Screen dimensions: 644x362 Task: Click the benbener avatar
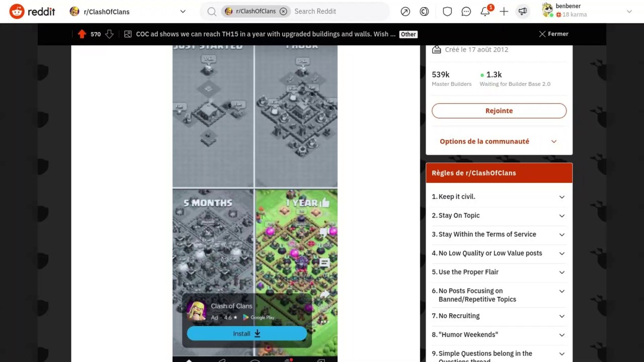(547, 10)
